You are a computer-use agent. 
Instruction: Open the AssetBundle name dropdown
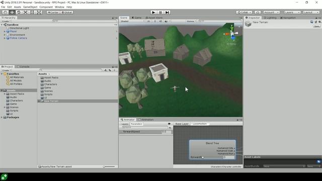point(284,166)
